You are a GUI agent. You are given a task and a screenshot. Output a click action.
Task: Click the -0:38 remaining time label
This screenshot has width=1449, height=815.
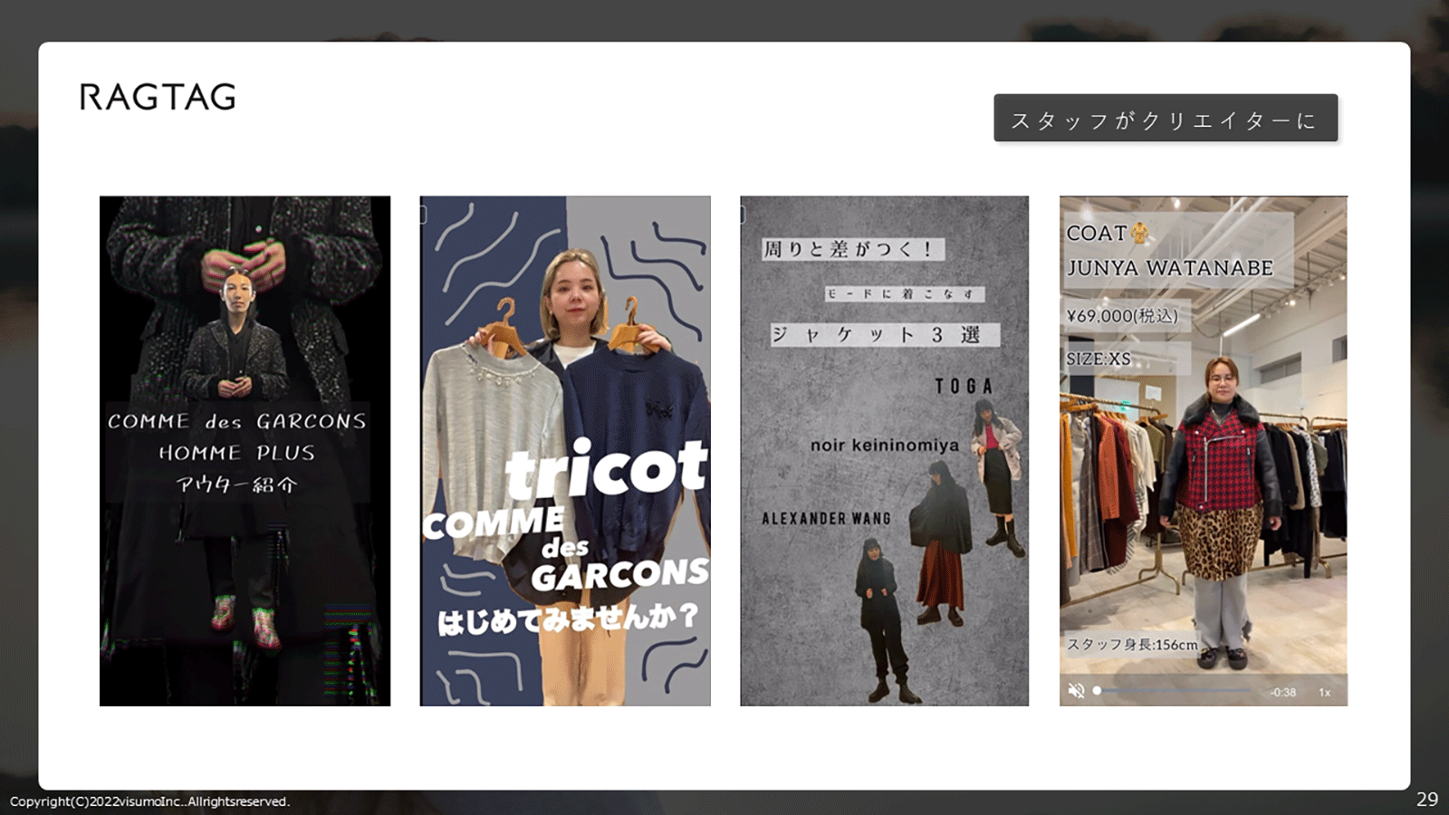(x=1282, y=692)
